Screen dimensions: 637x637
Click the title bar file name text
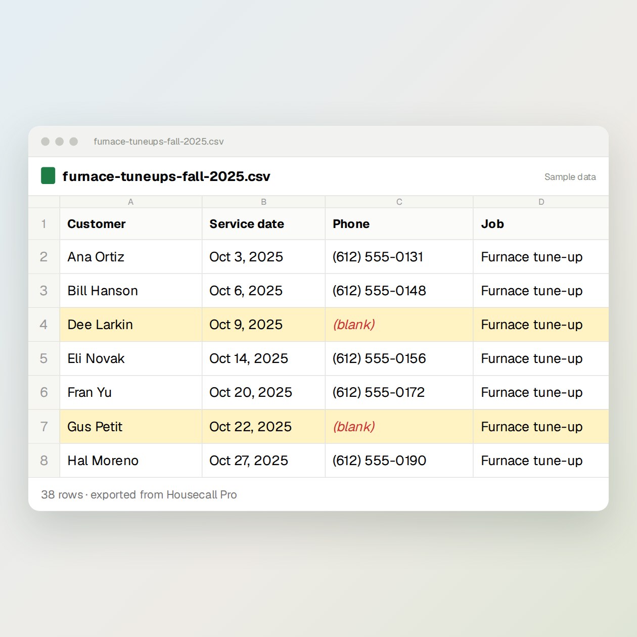[x=159, y=142]
